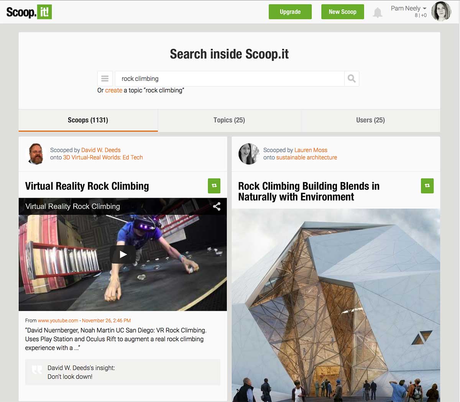Screen dimensions: 460x402
Task: Open the rock climbing building image
Action: [336, 305]
